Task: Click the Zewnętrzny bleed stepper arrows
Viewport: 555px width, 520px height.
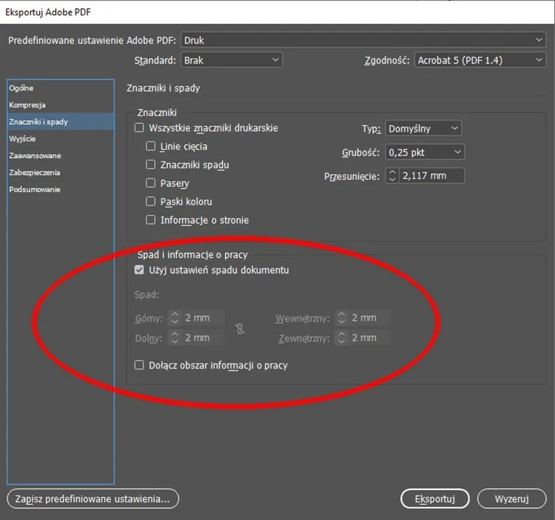Action: [342, 338]
